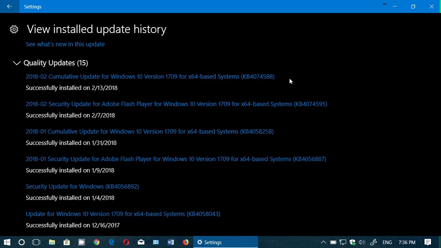Show hidden system tray icons
Image resolution: width=441 pixels, height=248 pixels.
pyautogui.click(x=323, y=242)
